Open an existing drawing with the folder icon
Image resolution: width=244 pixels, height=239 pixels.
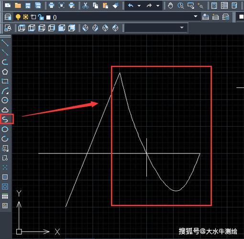point(18,5)
